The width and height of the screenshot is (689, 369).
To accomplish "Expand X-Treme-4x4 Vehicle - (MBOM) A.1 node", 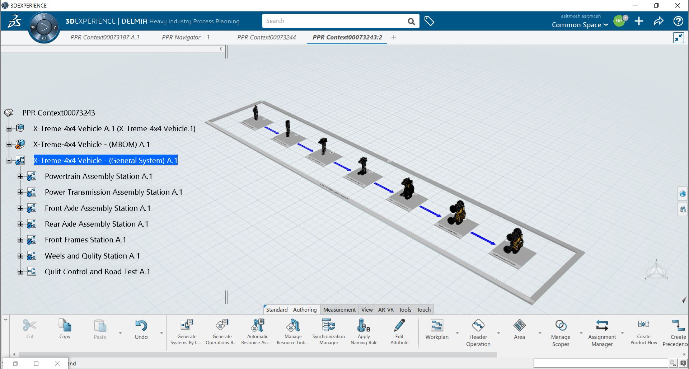I will [x=9, y=145].
